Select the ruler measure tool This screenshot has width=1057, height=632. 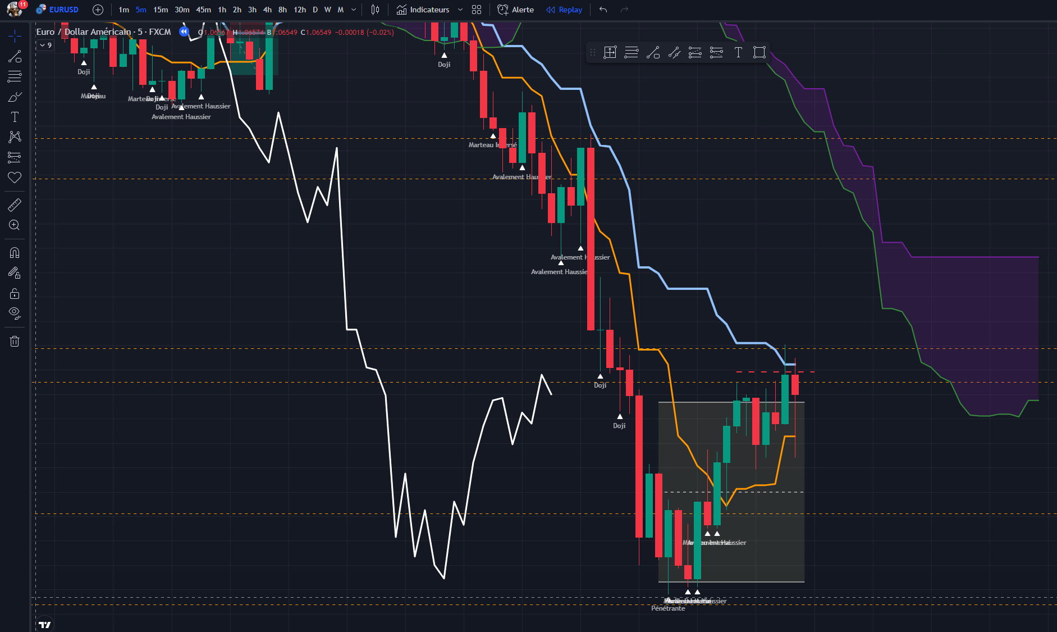coord(15,204)
